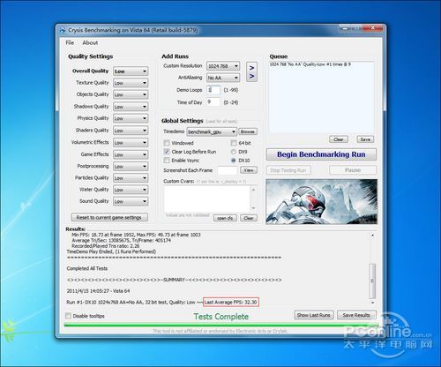441x367 pixels.
Task: Expand the Shadows Quality dropdown
Action: coord(131,107)
